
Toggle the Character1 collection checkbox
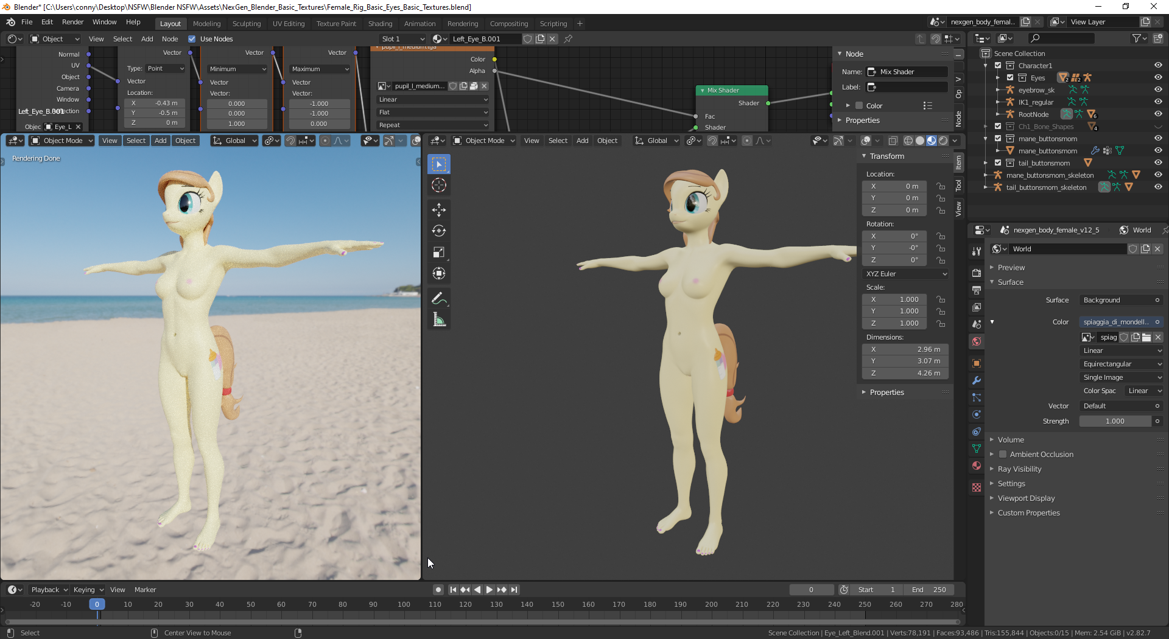[998, 66]
